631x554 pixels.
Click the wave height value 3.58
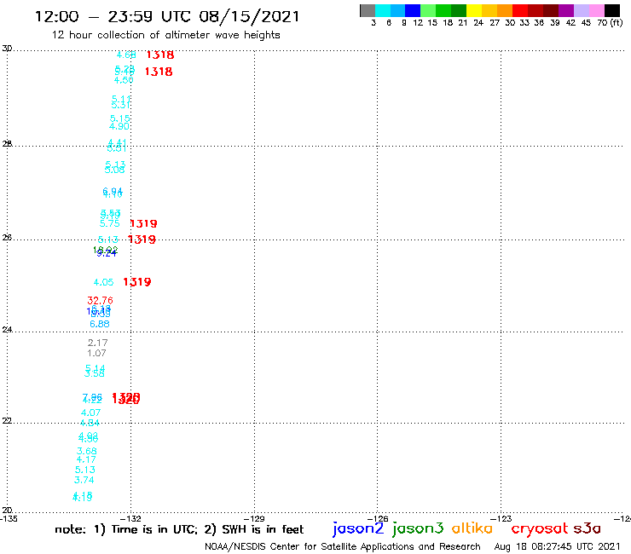94,374
